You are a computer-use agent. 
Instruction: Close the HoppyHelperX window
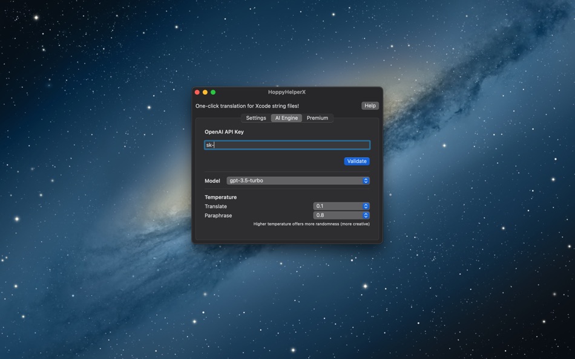pyautogui.click(x=197, y=92)
